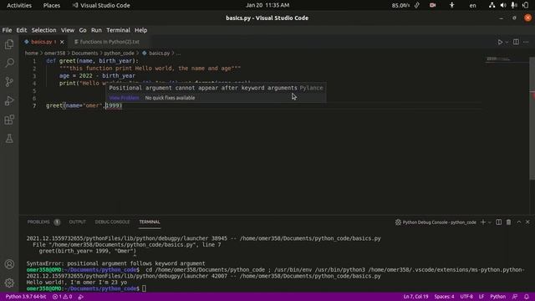Click the editor minimap preview

507,60
